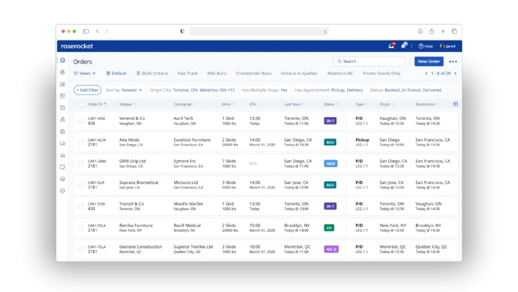This screenshot has width=518, height=292.
Task: Open the Status filter chip
Action: coord(406,90)
